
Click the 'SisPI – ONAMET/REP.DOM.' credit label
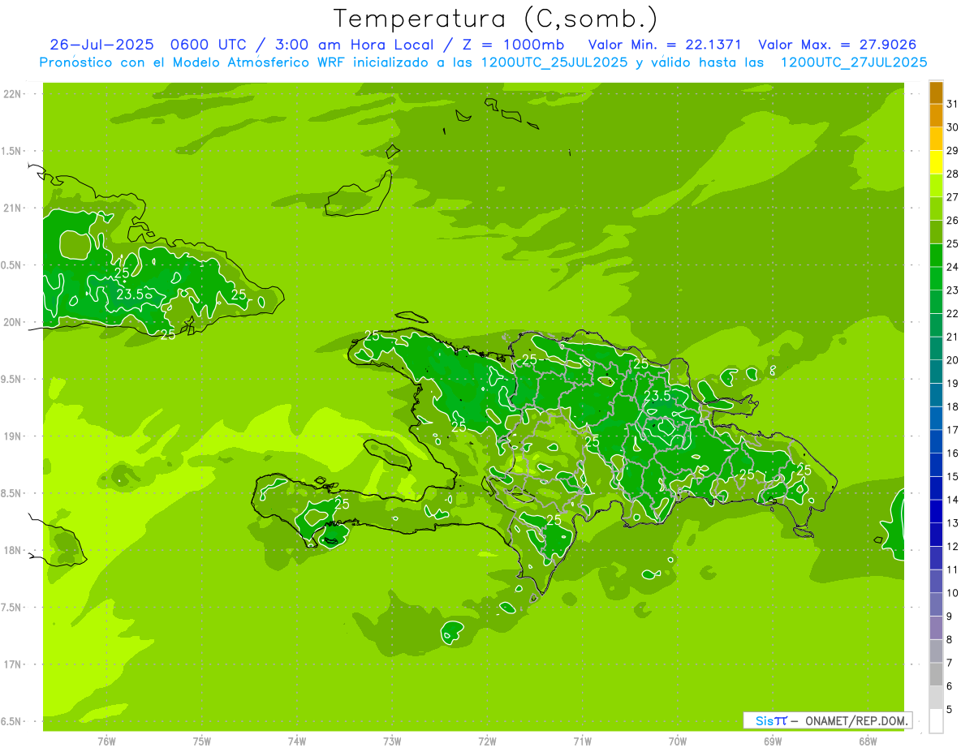[x=827, y=720]
